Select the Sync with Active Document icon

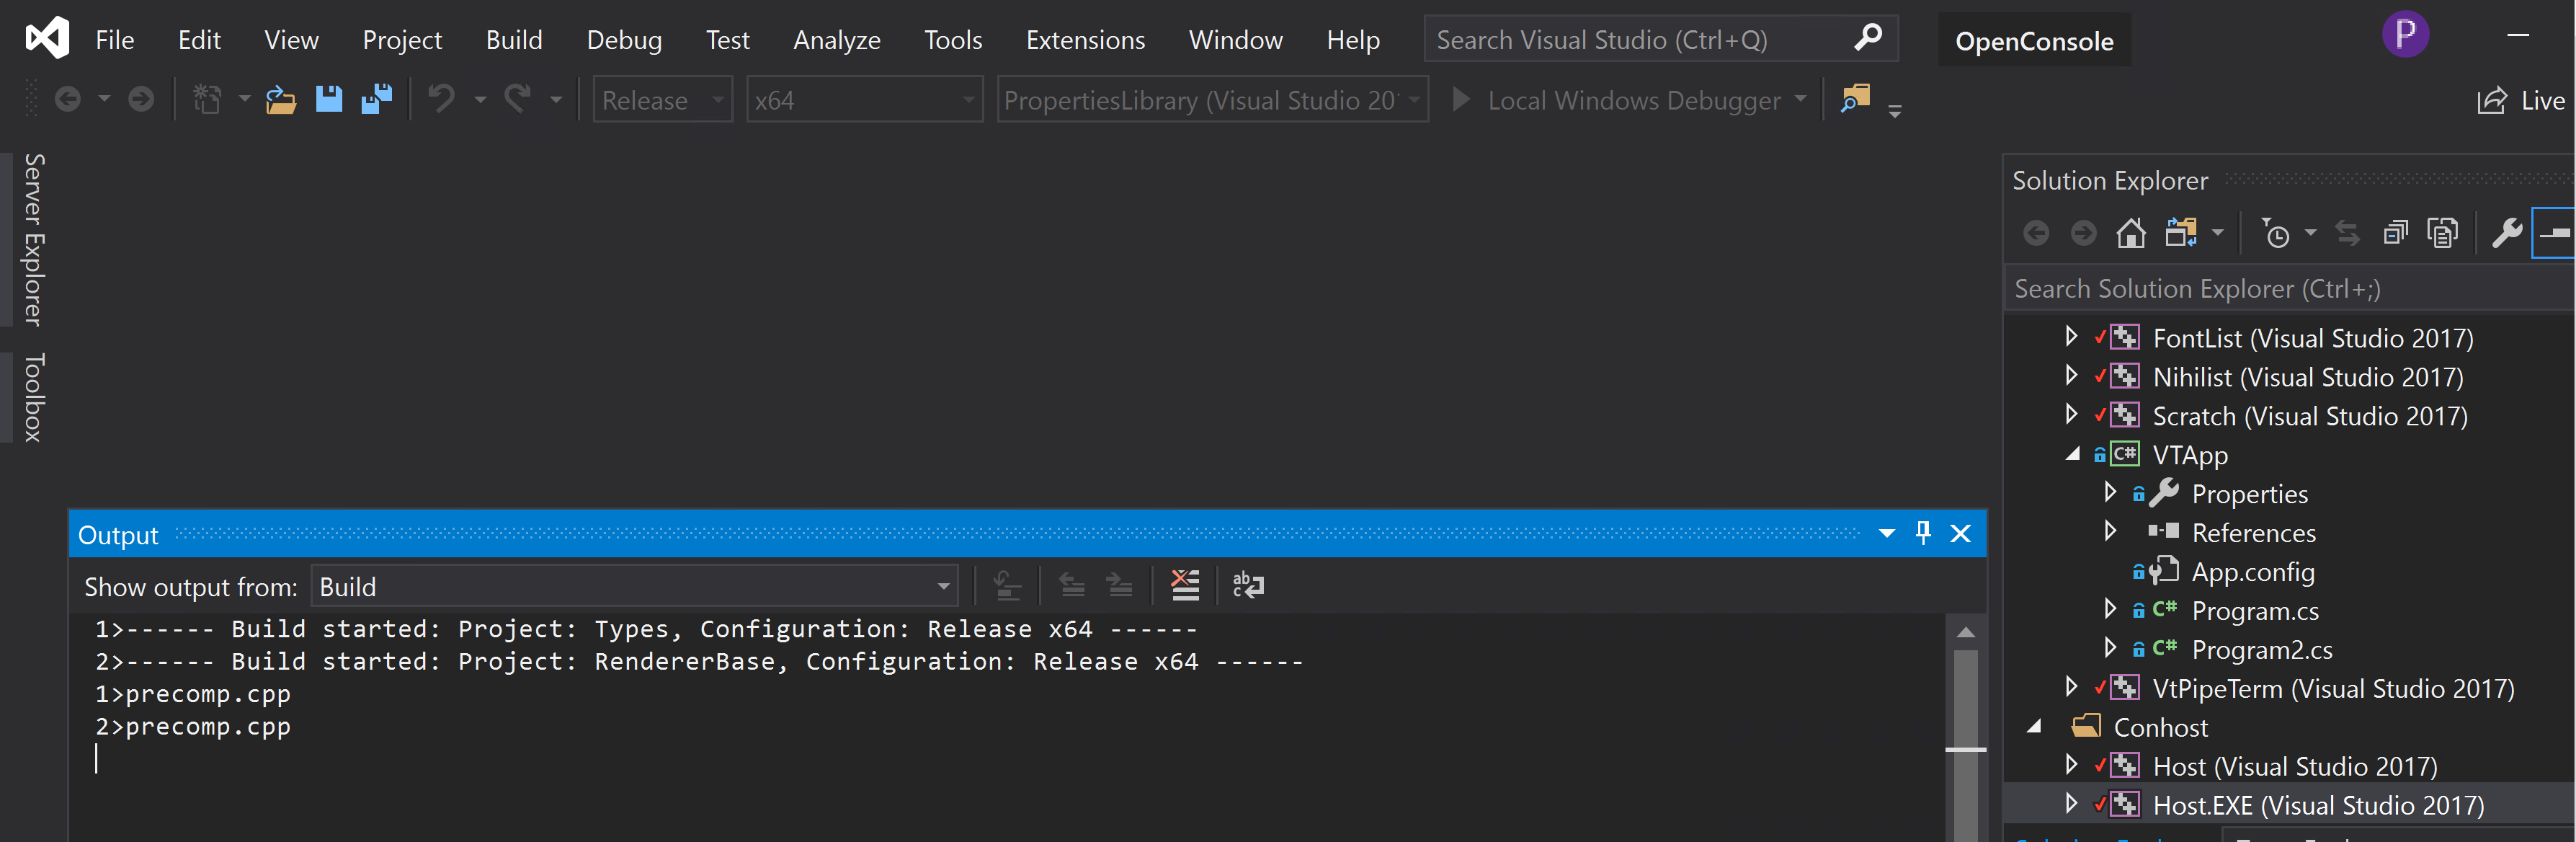pyautogui.click(x=2347, y=233)
